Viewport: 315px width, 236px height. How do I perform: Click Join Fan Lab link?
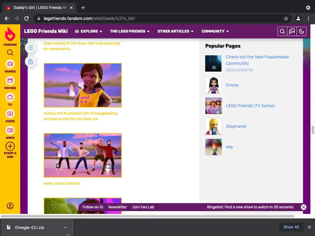tap(143, 207)
